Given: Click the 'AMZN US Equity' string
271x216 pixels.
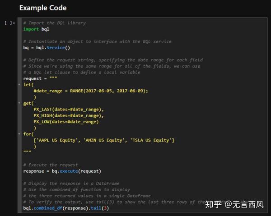Looking at the screenshot, I should point(103,140).
